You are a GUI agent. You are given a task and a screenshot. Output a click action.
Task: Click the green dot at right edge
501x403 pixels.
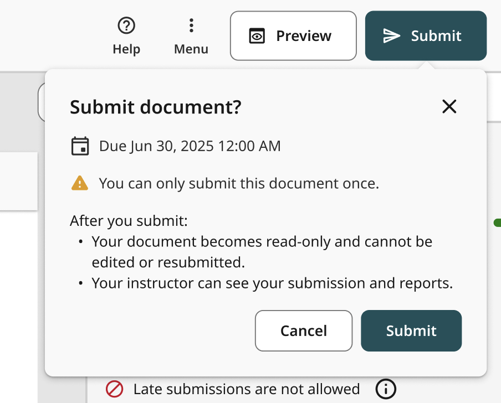point(497,223)
